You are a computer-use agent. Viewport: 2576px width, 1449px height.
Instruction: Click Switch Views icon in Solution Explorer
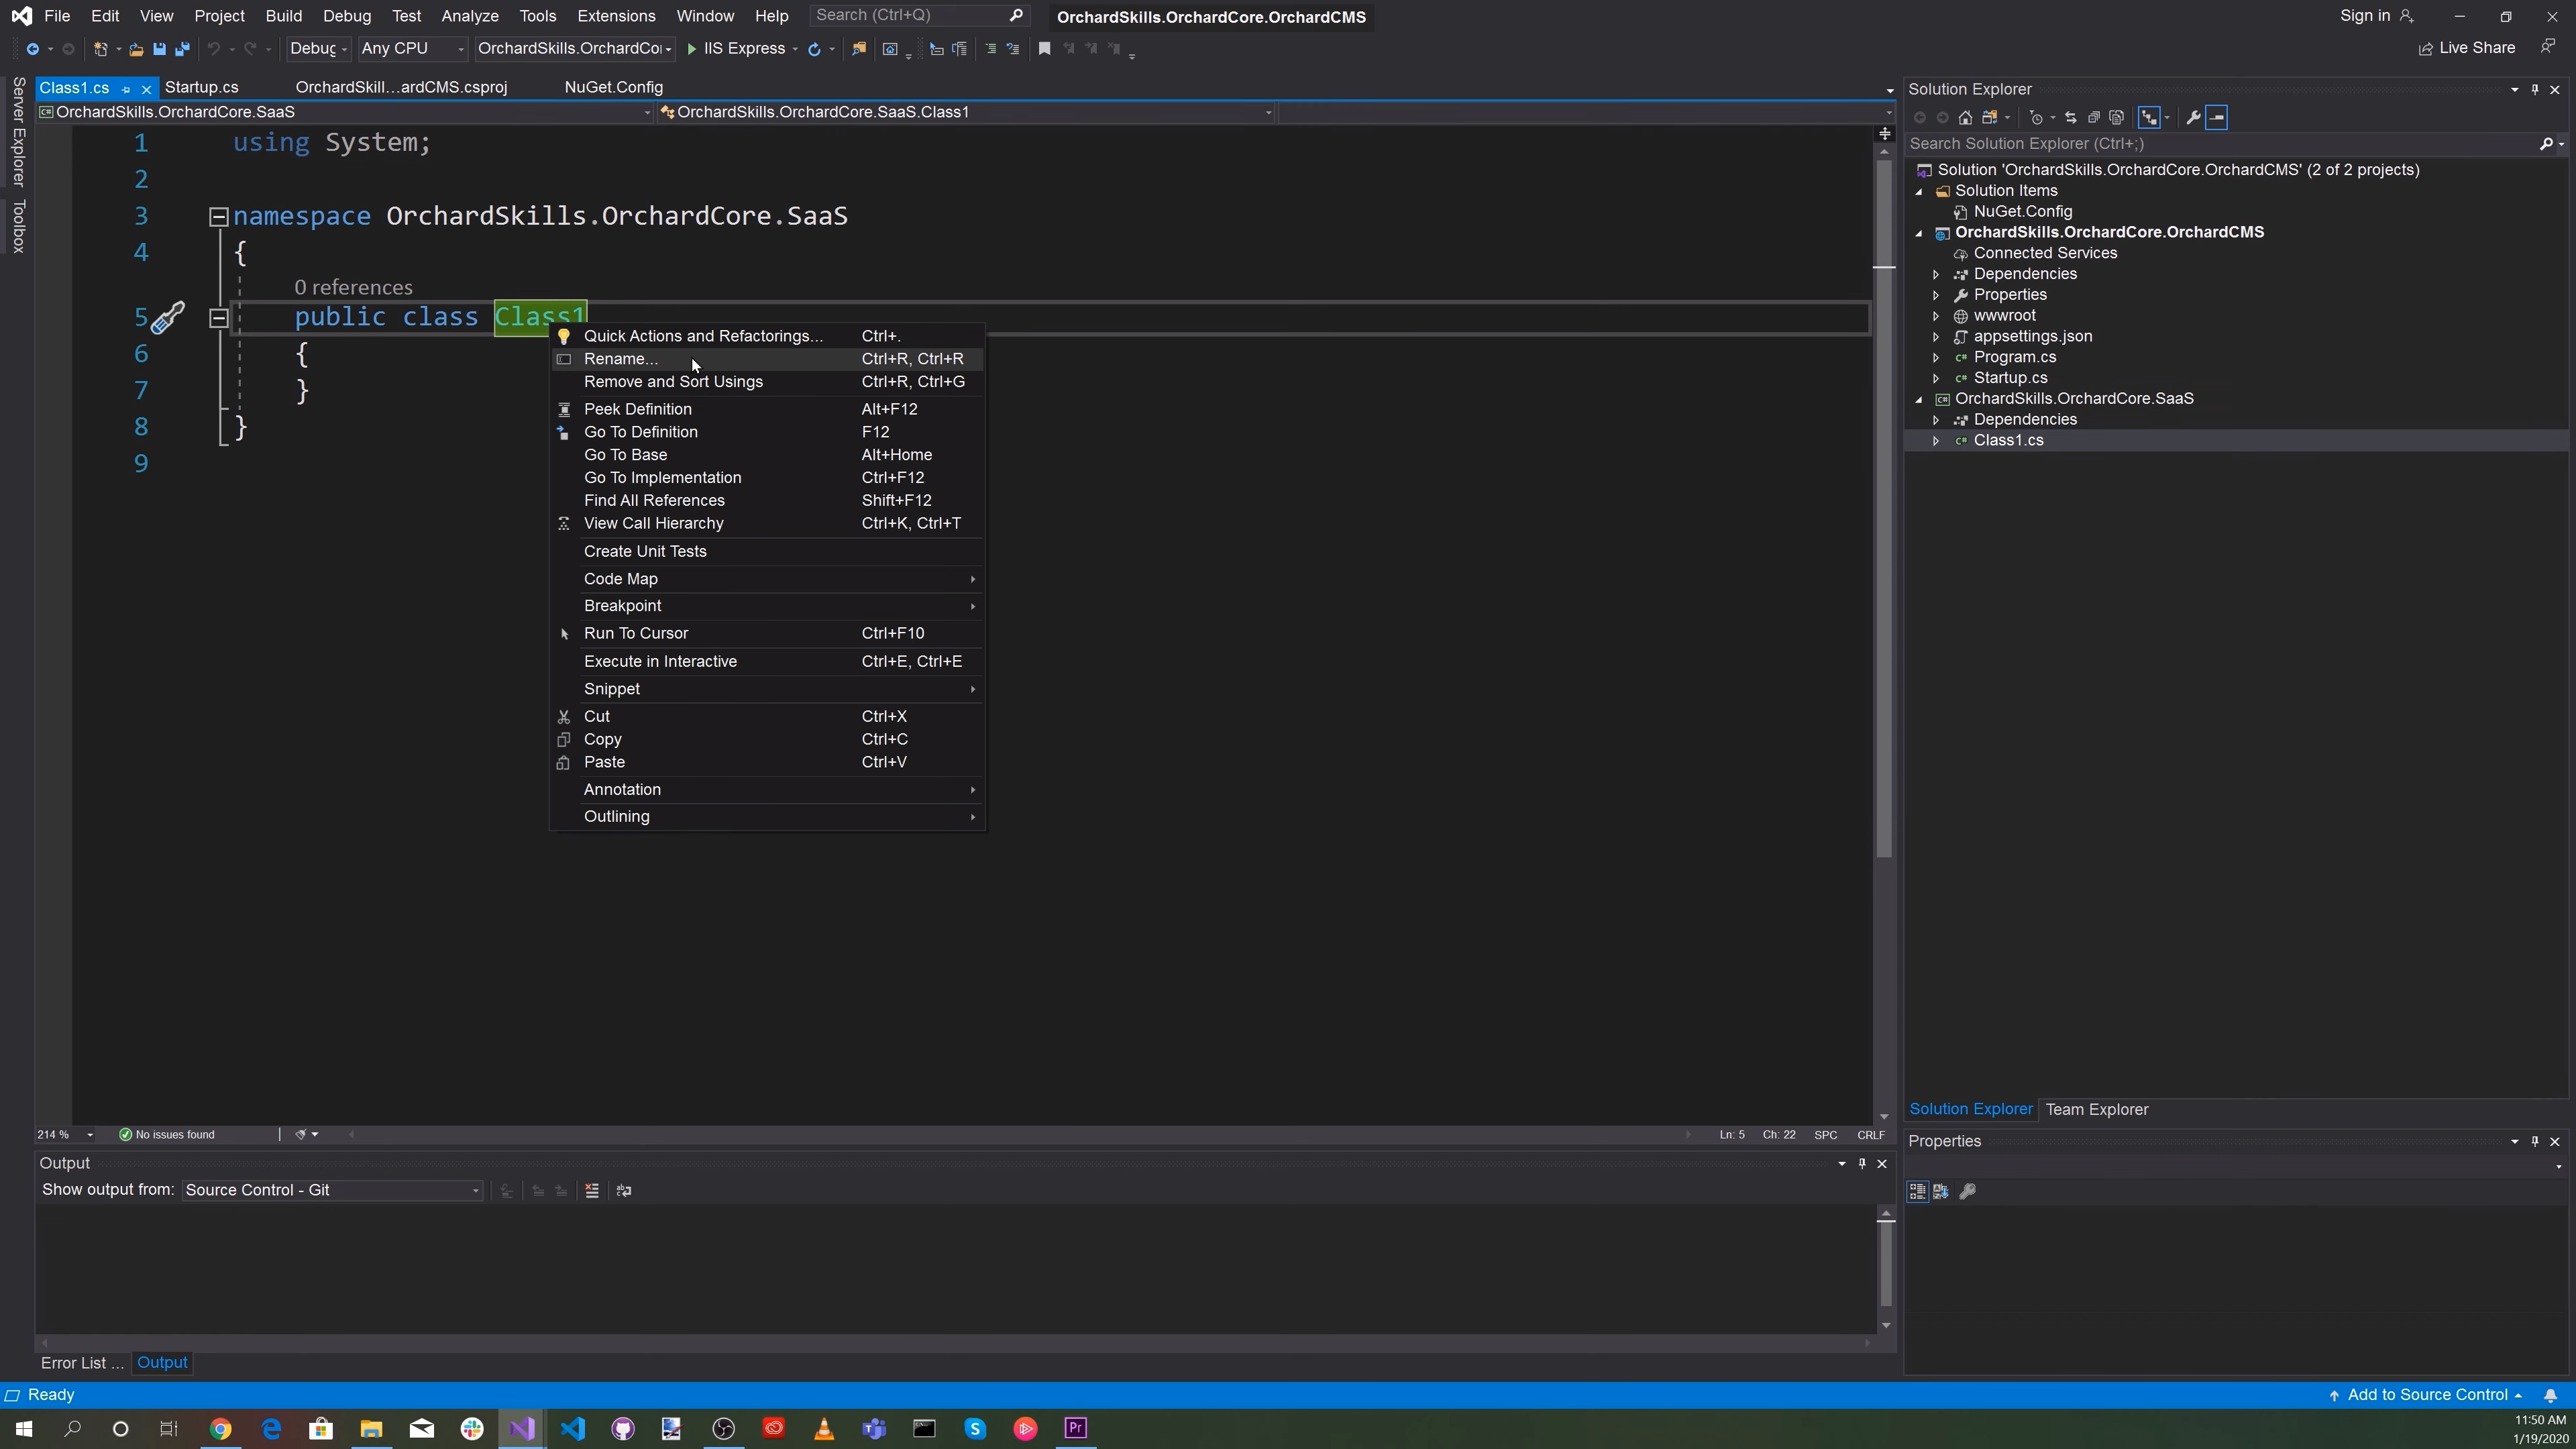1990,118
